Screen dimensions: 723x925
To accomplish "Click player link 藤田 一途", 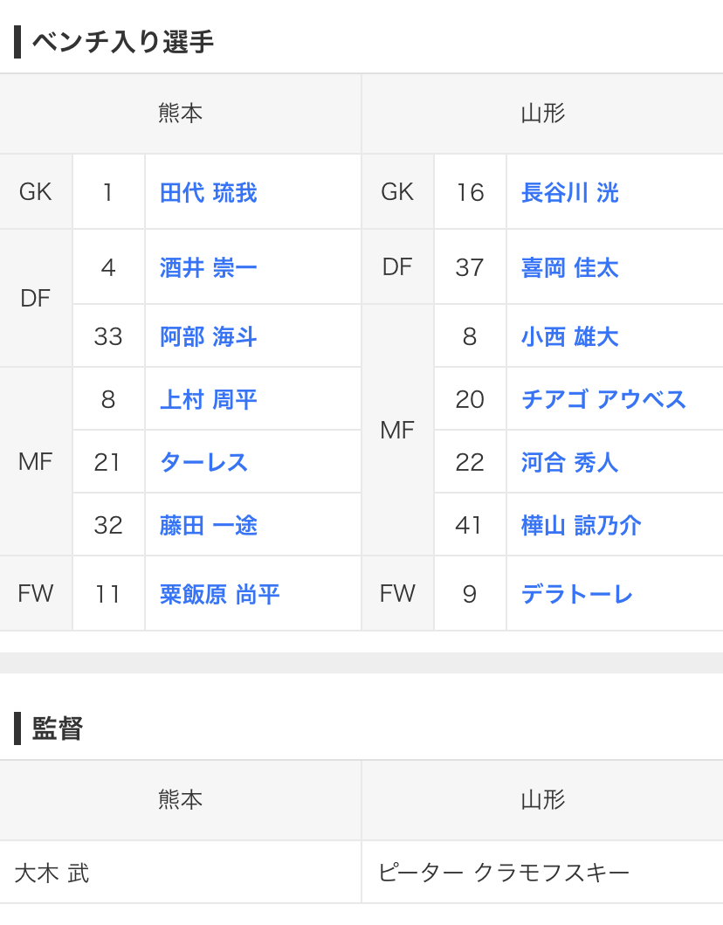I will click(208, 525).
